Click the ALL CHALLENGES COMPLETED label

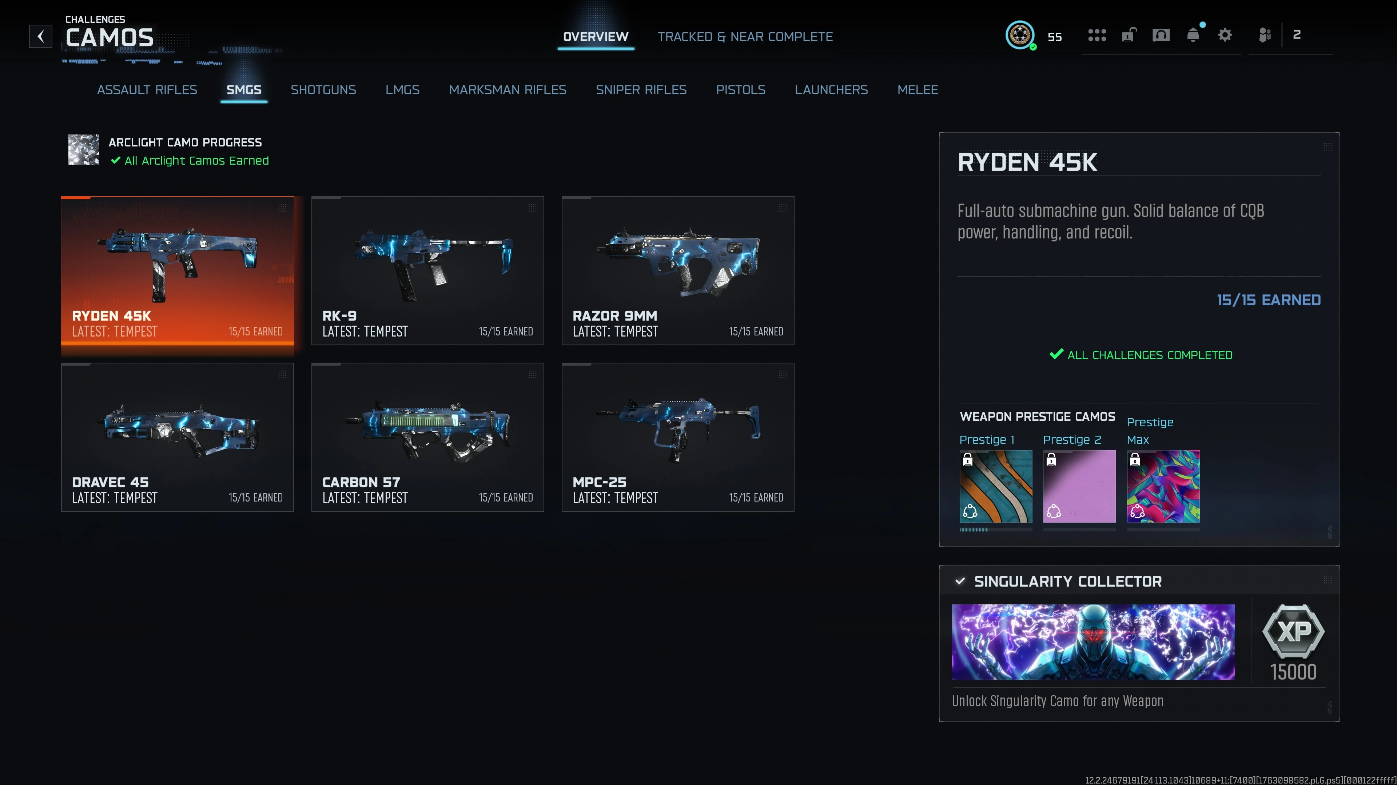[1141, 355]
